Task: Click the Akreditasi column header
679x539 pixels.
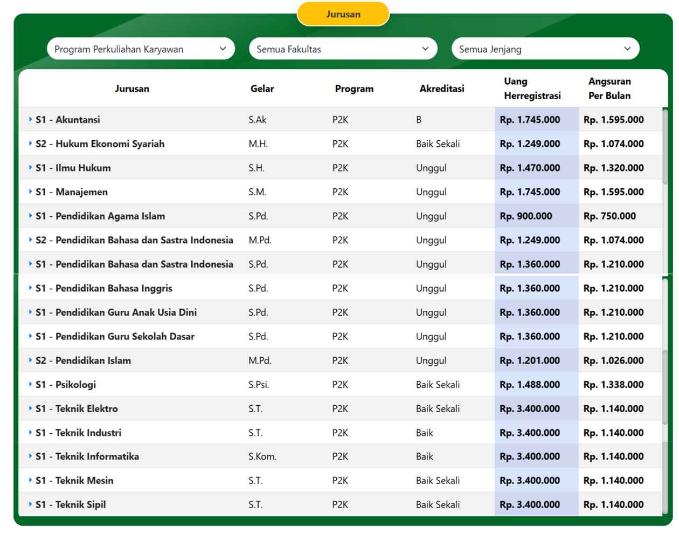Action: [442, 88]
